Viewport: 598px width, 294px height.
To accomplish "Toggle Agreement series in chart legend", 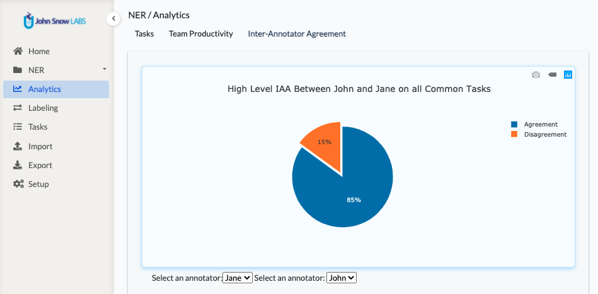I will [x=534, y=124].
